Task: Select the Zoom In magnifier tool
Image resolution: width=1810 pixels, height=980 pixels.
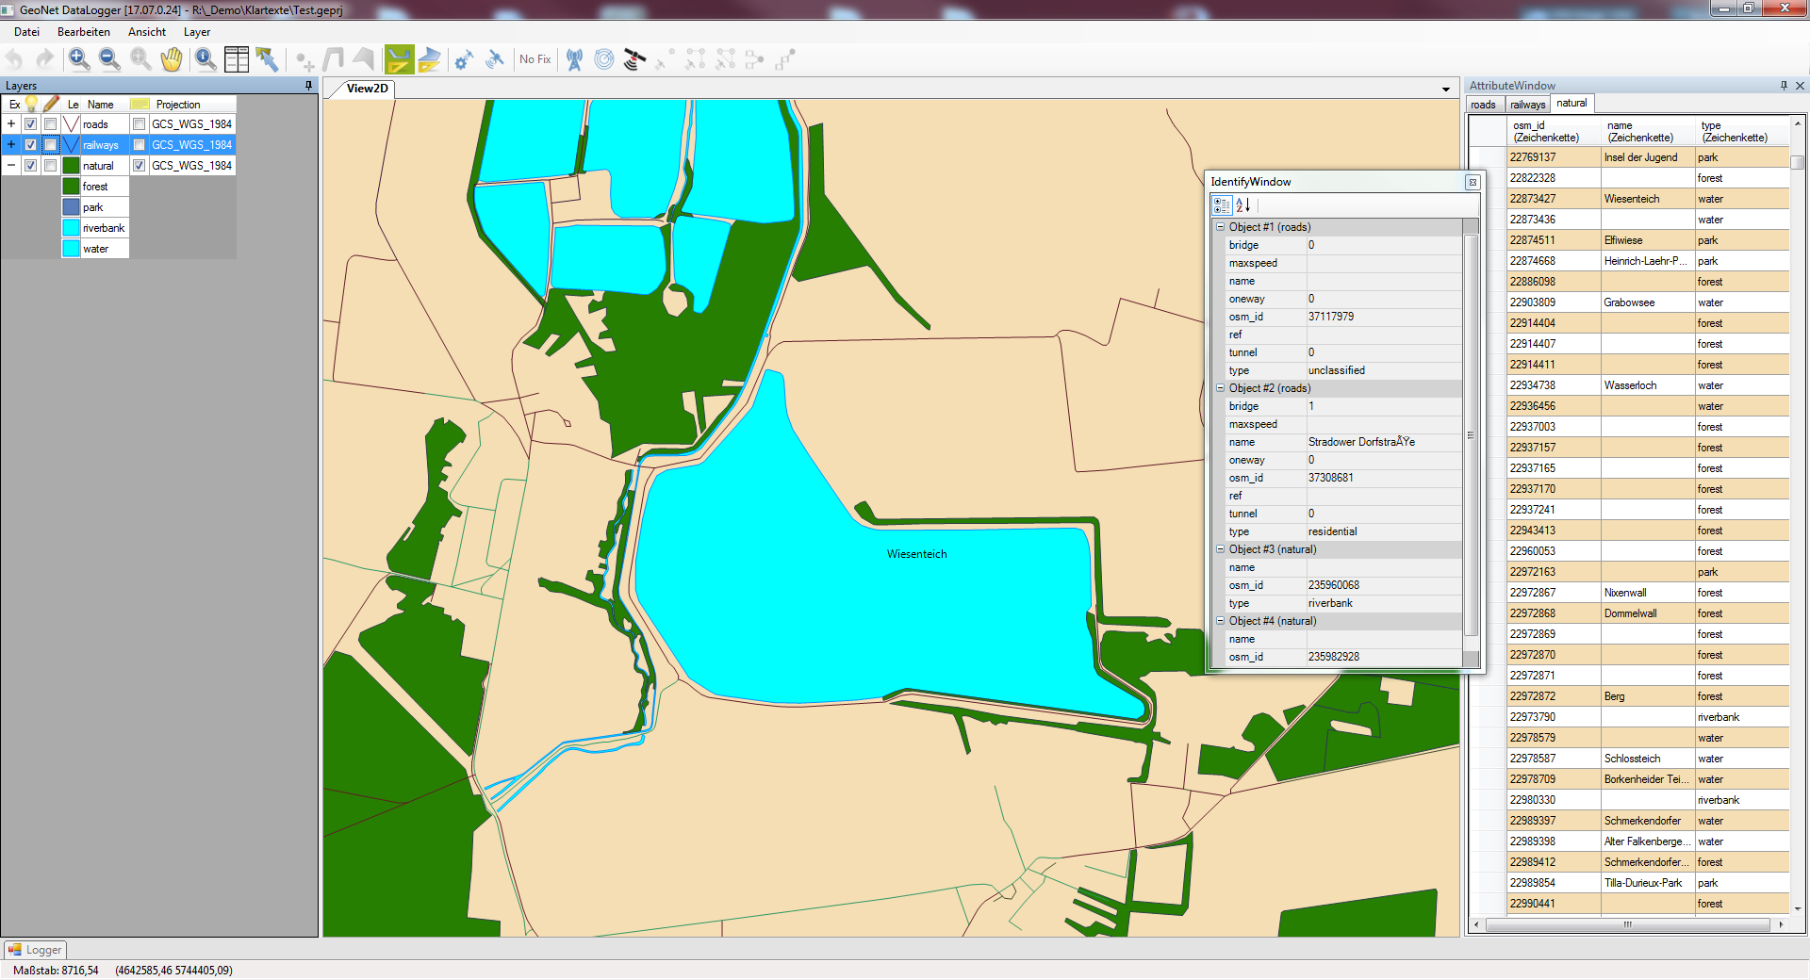Action: tap(79, 59)
